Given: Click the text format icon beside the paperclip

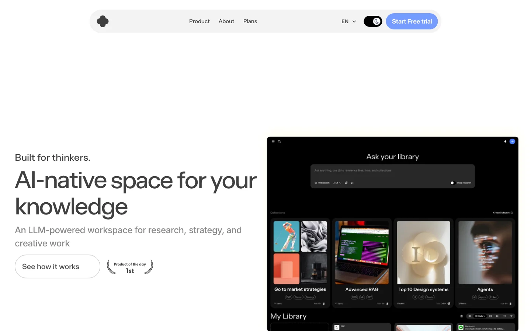Looking at the screenshot, I should point(352,183).
